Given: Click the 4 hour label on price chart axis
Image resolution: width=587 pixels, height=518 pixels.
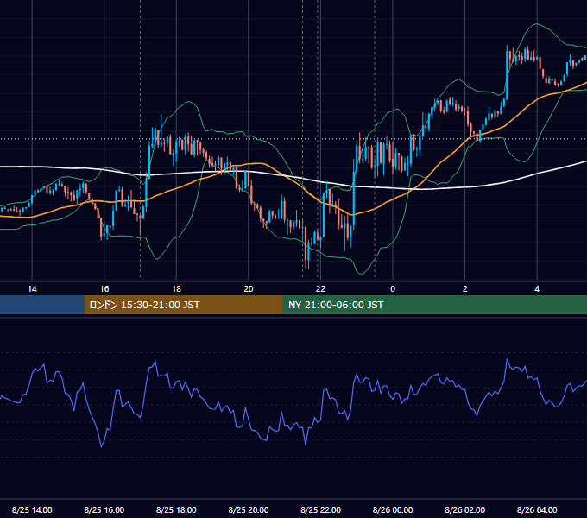Looking at the screenshot, I should click(537, 289).
